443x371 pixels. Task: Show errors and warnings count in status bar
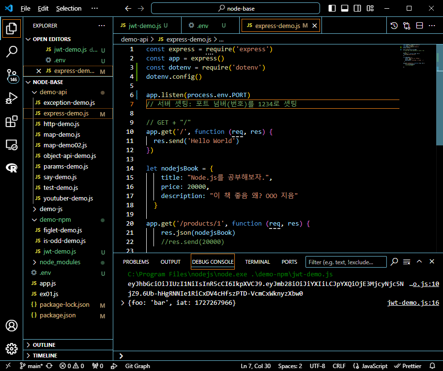[x=72, y=366]
